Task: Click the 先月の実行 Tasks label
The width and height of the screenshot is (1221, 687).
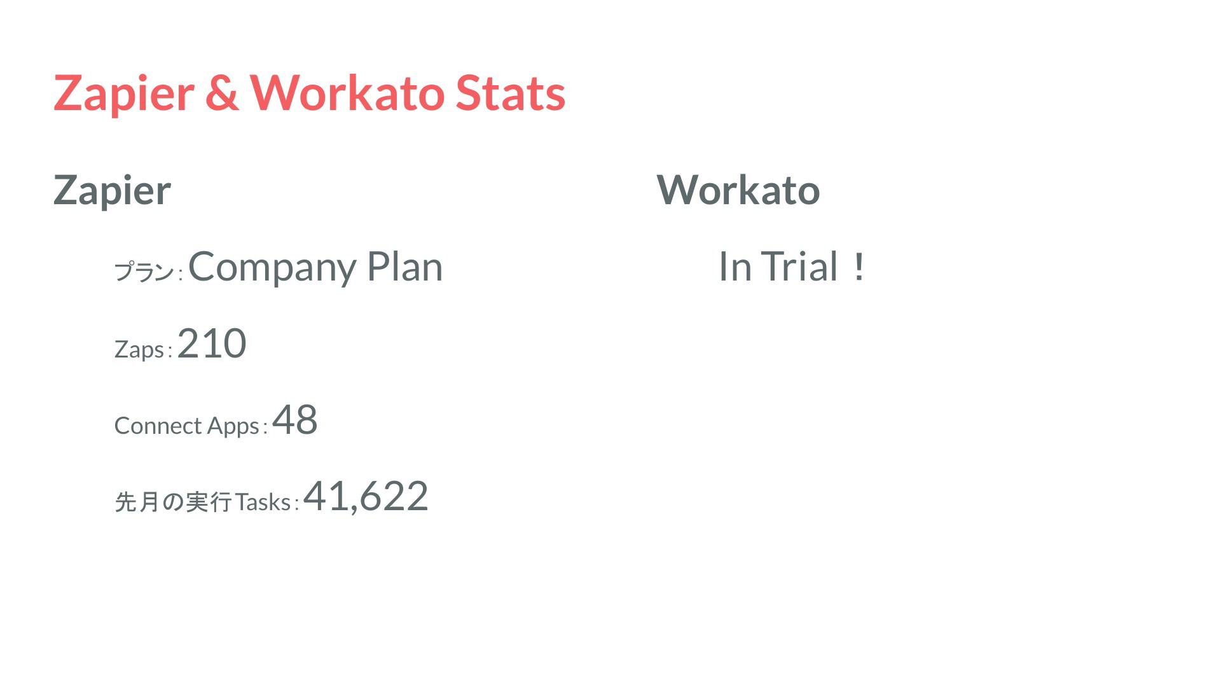Action: tap(203, 502)
